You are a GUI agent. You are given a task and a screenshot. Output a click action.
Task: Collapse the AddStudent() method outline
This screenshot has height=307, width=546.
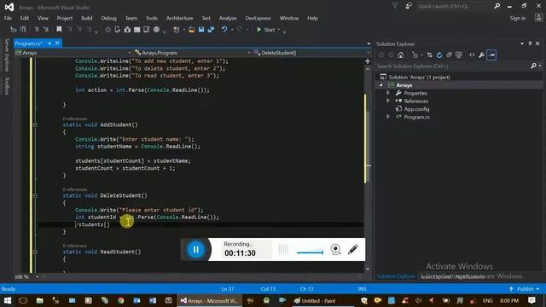pos(35,125)
